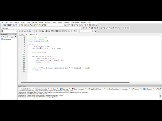
Task: Select the Workspace tree item
Action: tap(7, 39)
